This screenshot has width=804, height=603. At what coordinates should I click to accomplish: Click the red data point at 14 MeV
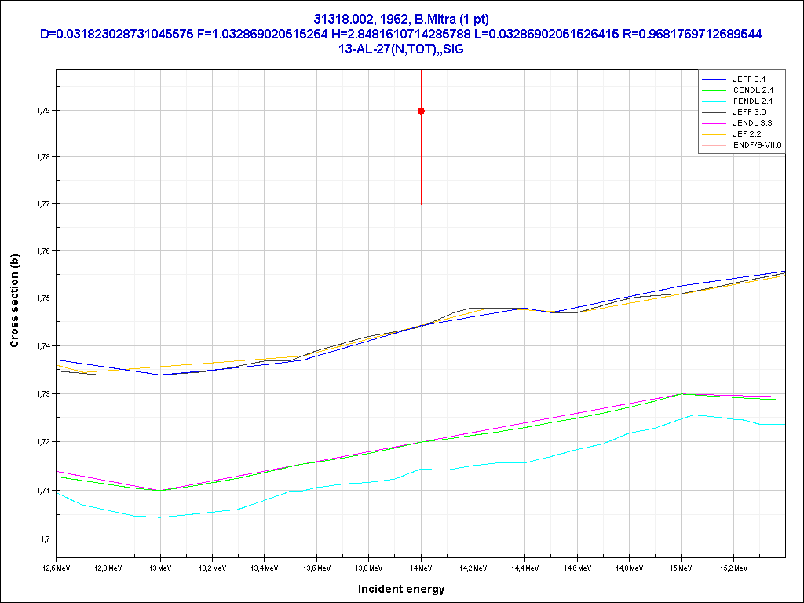pyautogui.click(x=422, y=111)
